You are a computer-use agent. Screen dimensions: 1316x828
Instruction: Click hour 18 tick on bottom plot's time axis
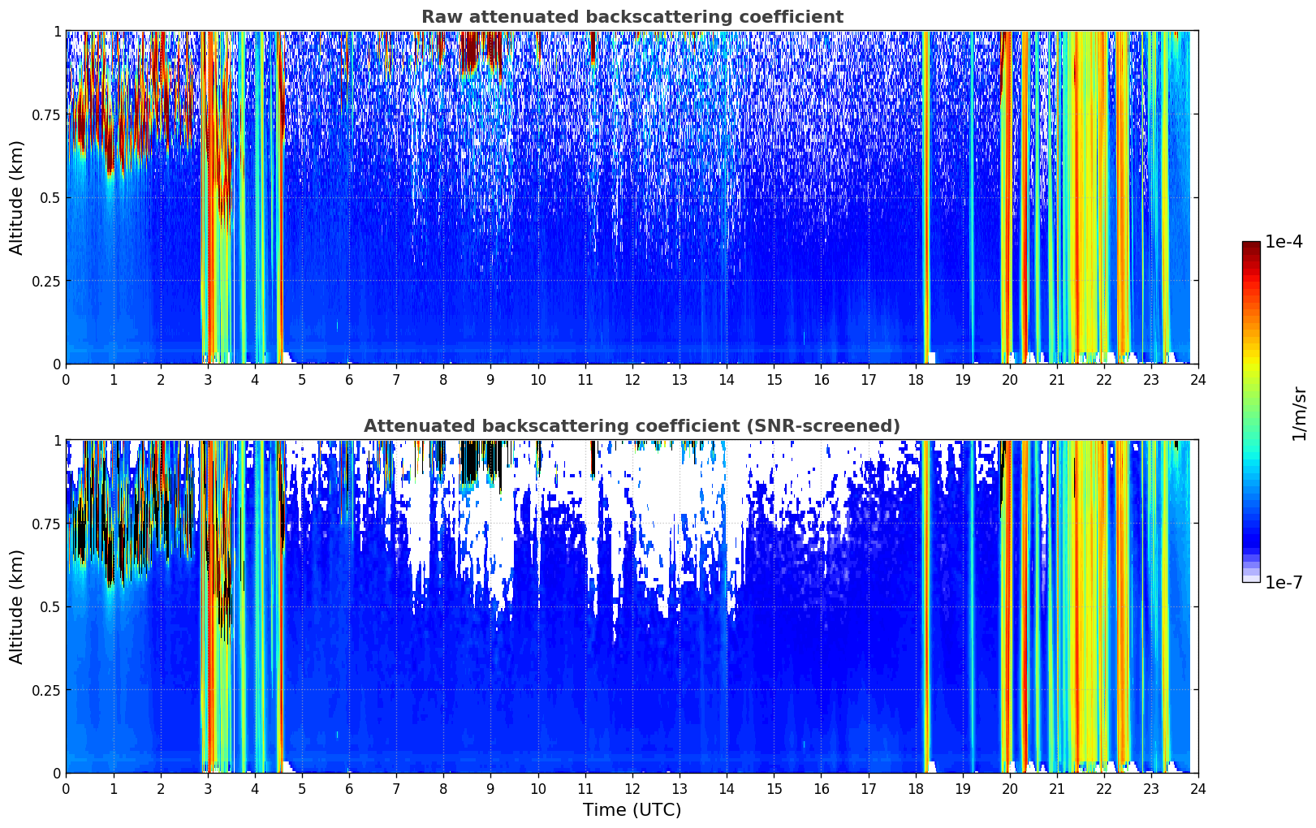pos(915,788)
